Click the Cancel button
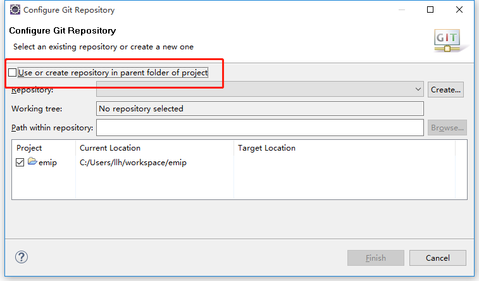Viewport: 479px width, 281px height. tap(437, 258)
